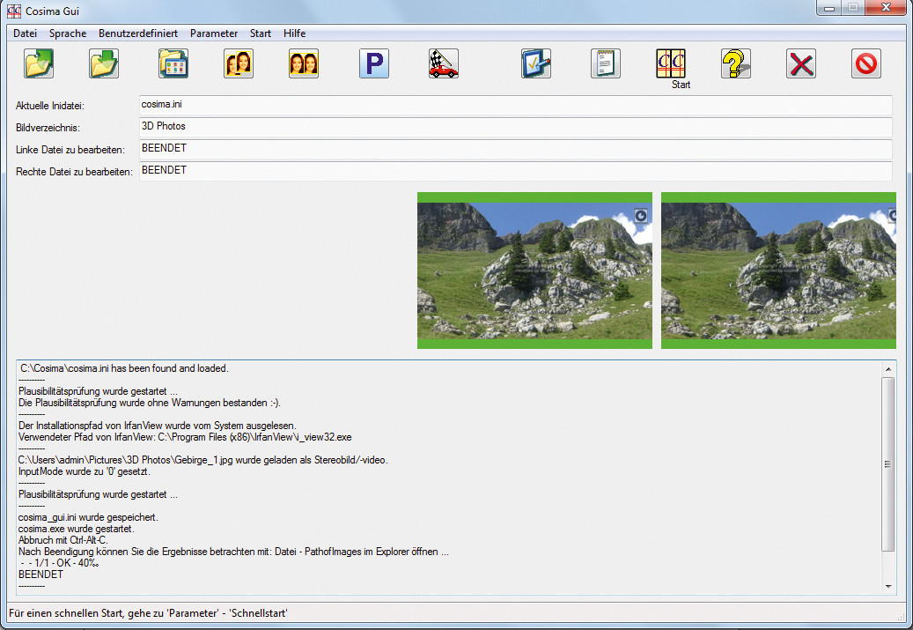
Task: Click the red prohibition stop icon
Action: [x=866, y=63]
